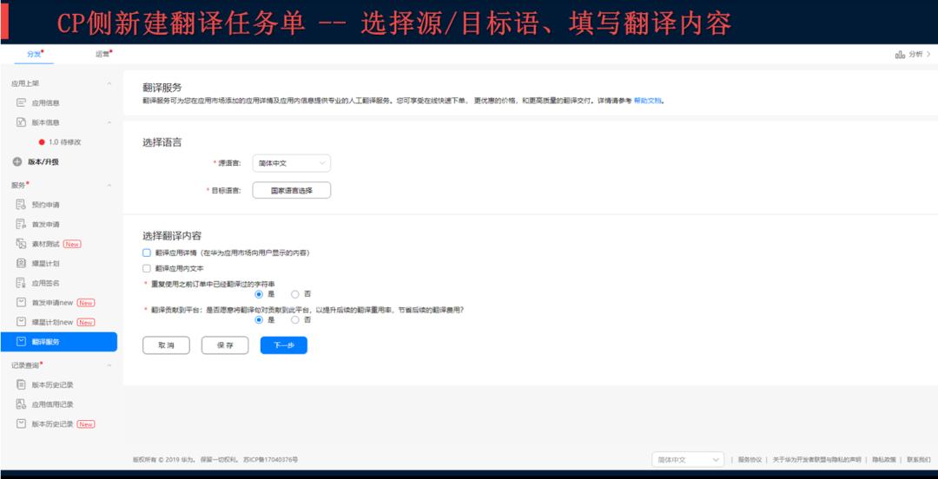Click the icon next to 首发申请

tap(22, 224)
